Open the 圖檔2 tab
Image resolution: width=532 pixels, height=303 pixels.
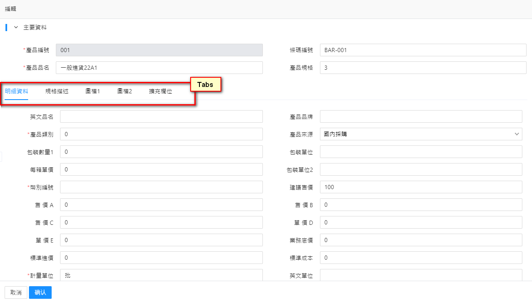125,91
